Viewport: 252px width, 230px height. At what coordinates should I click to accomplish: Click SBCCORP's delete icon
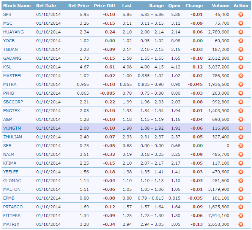pos(241,102)
